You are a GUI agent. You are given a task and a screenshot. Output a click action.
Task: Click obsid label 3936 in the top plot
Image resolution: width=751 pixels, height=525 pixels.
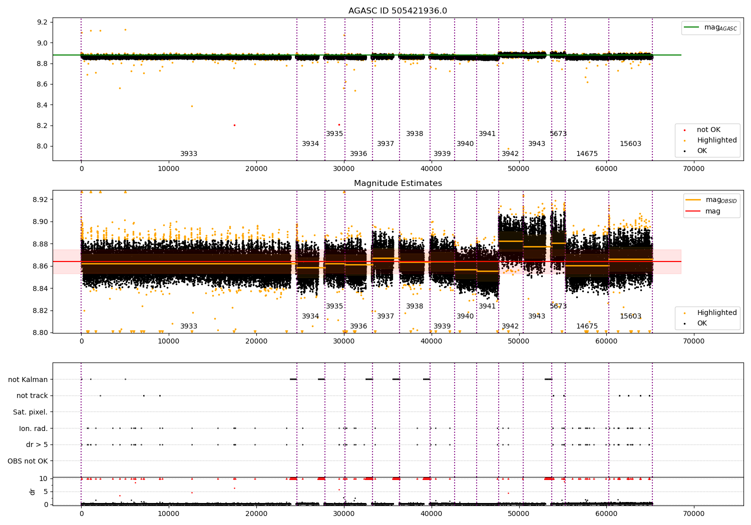358,154
